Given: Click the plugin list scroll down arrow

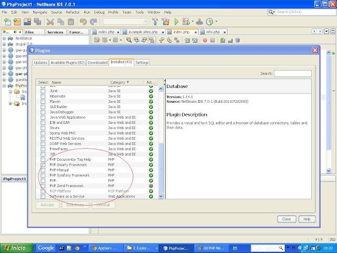Looking at the screenshot, I should 161,196.
